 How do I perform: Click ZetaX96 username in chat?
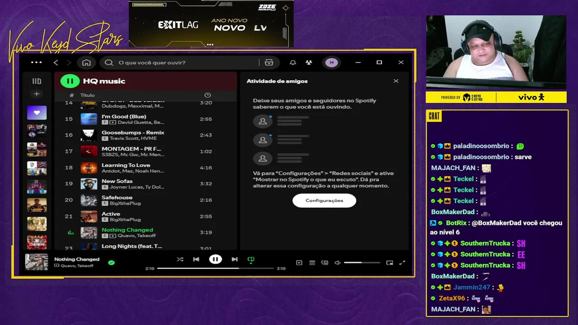coord(452,298)
